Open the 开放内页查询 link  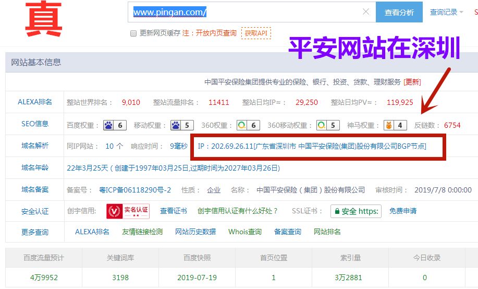216,33
